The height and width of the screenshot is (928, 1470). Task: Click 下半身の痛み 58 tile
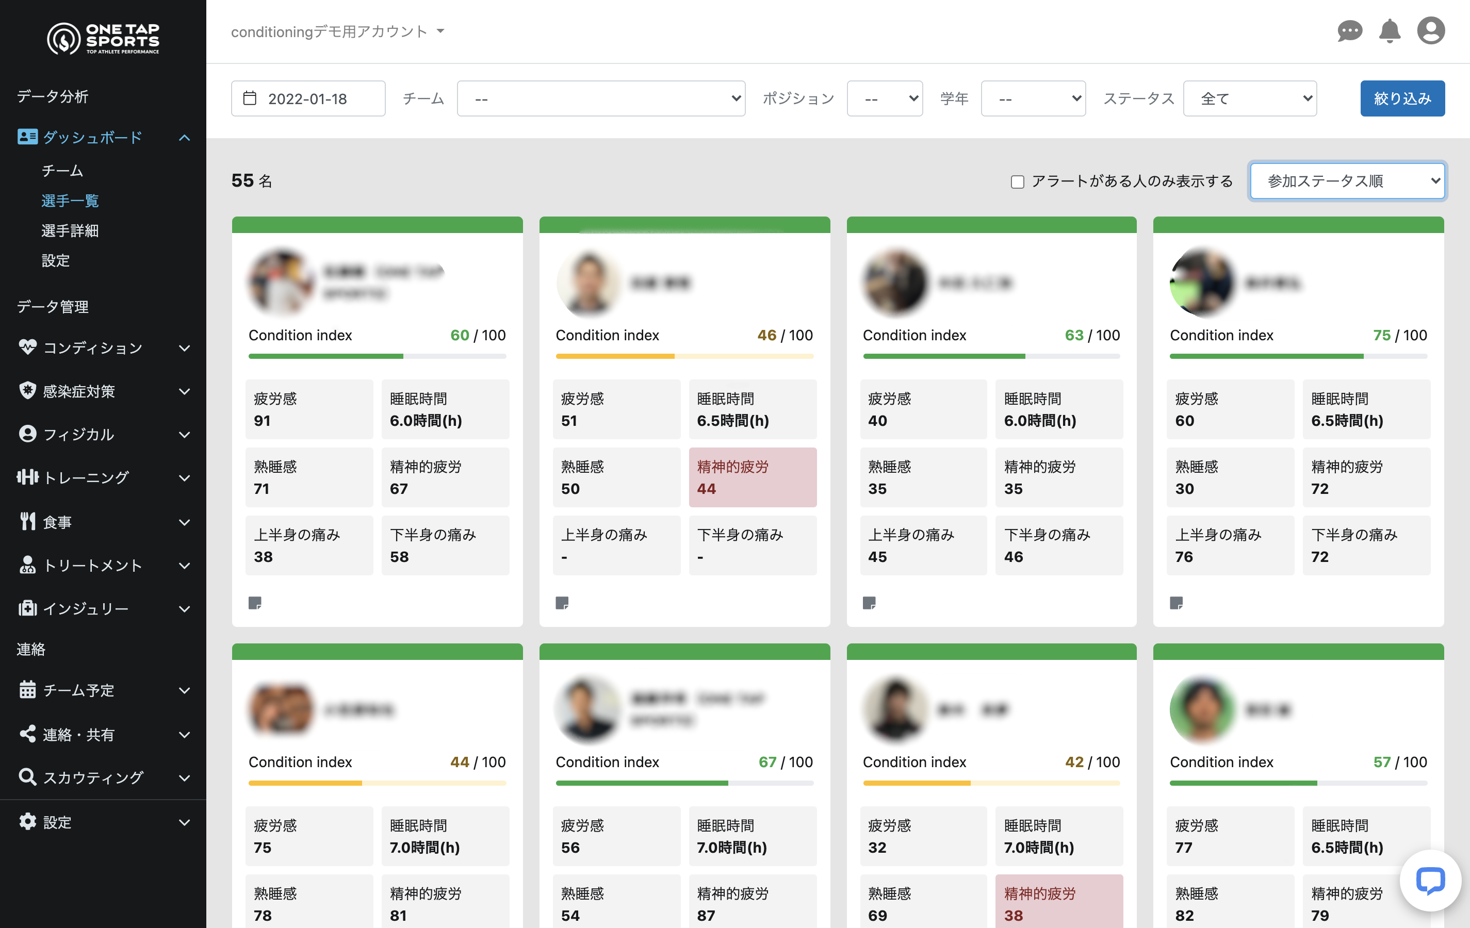[445, 545]
